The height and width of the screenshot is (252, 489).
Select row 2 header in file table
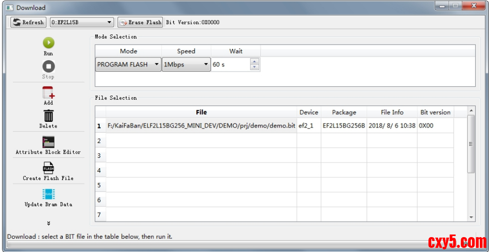(x=100, y=141)
